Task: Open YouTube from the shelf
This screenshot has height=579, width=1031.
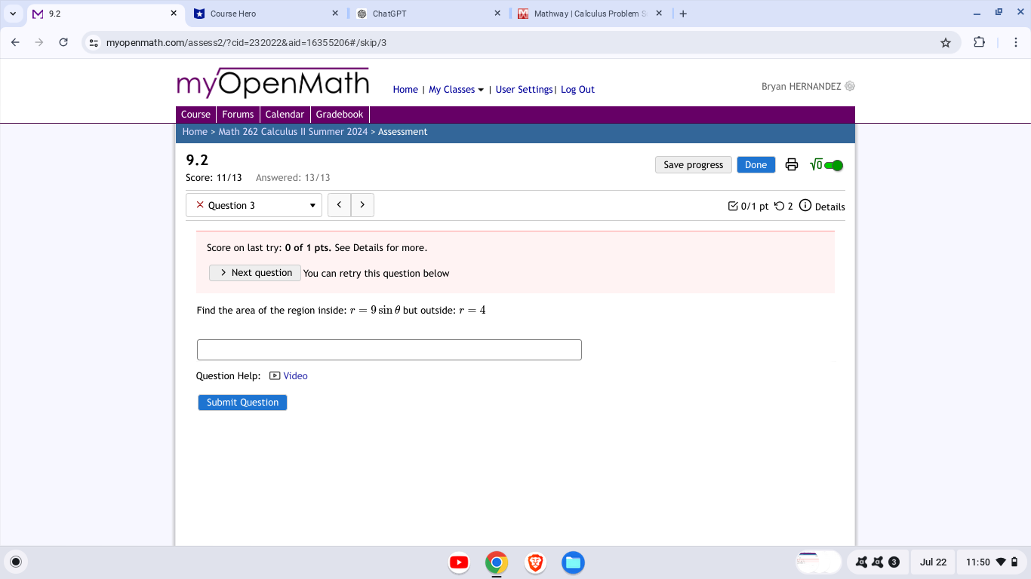Action: tap(459, 562)
